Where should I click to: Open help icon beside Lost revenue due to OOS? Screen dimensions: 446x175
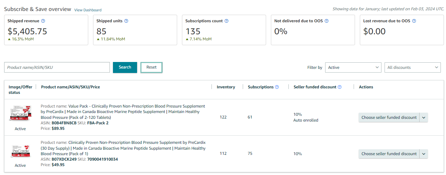(414, 21)
